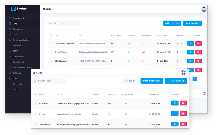Screen dimensions: 216x135
Task: Open Campaigns from the sidebar menu
Action: 19,57
